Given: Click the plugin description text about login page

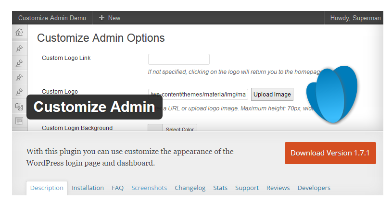Looking at the screenshot, I should click(130, 157).
